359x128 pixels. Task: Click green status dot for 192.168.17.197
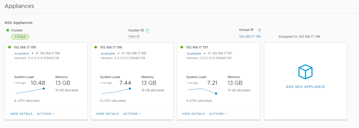pyautogui.click(x=182, y=47)
